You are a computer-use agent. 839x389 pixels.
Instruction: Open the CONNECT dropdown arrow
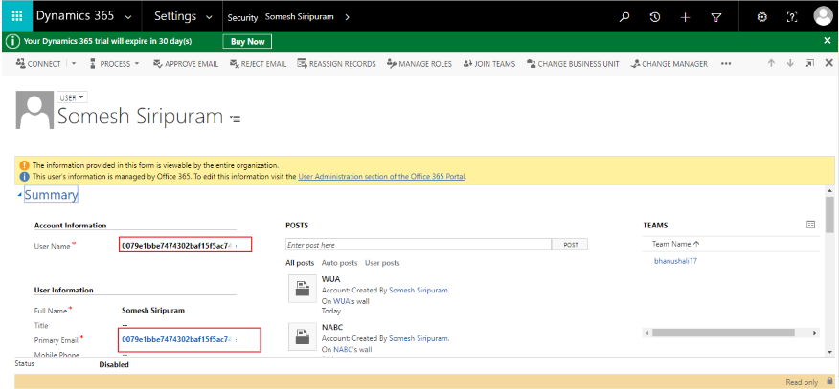(74, 63)
